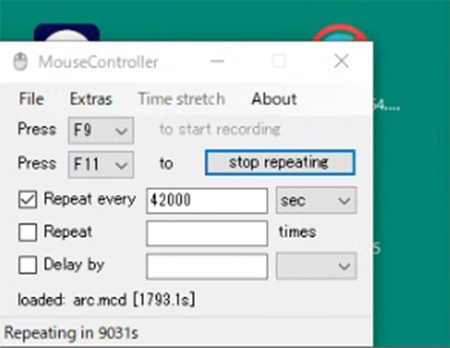Enable the Delay by checkbox
450x348 pixels.
(x=28, y=265)
